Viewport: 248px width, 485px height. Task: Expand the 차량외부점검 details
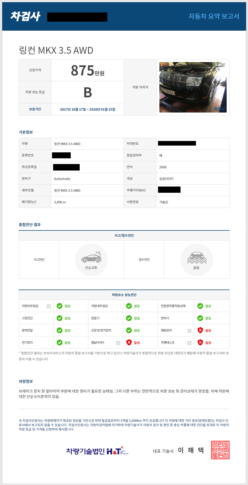pos(49,306)
